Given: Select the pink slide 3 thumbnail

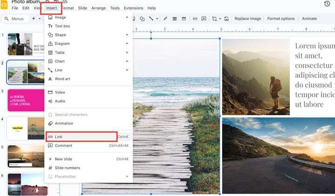Looking at the screenshot, I should 26,100.
